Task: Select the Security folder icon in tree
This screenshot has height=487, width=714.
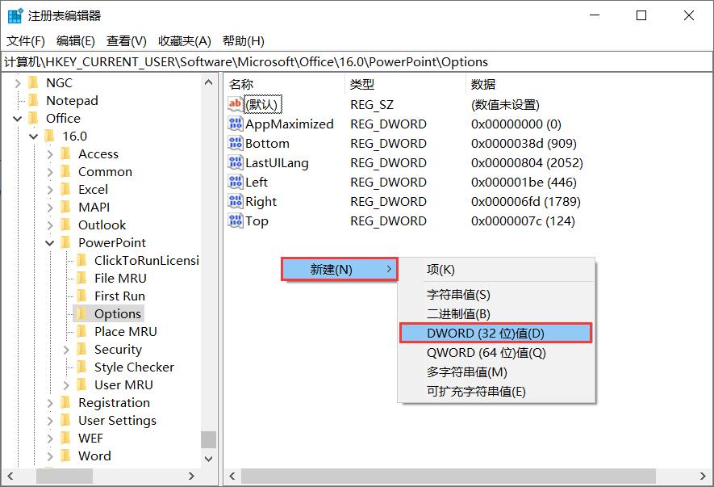Action: 81,350
